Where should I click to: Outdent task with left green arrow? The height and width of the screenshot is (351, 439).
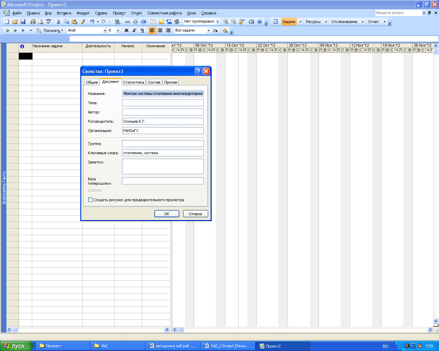tap(7, 31)
